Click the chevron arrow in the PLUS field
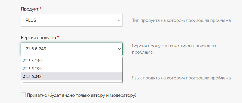Screen dimensions: 242x103 pyautogui.click(x=119, y=21)
